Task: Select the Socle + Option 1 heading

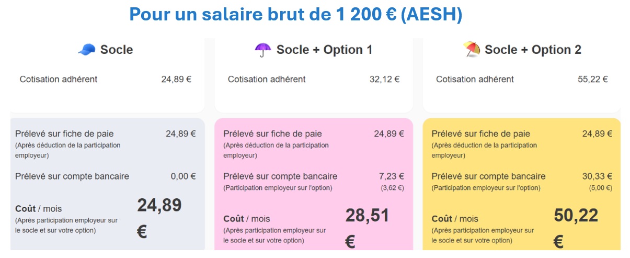Action: 324,50
